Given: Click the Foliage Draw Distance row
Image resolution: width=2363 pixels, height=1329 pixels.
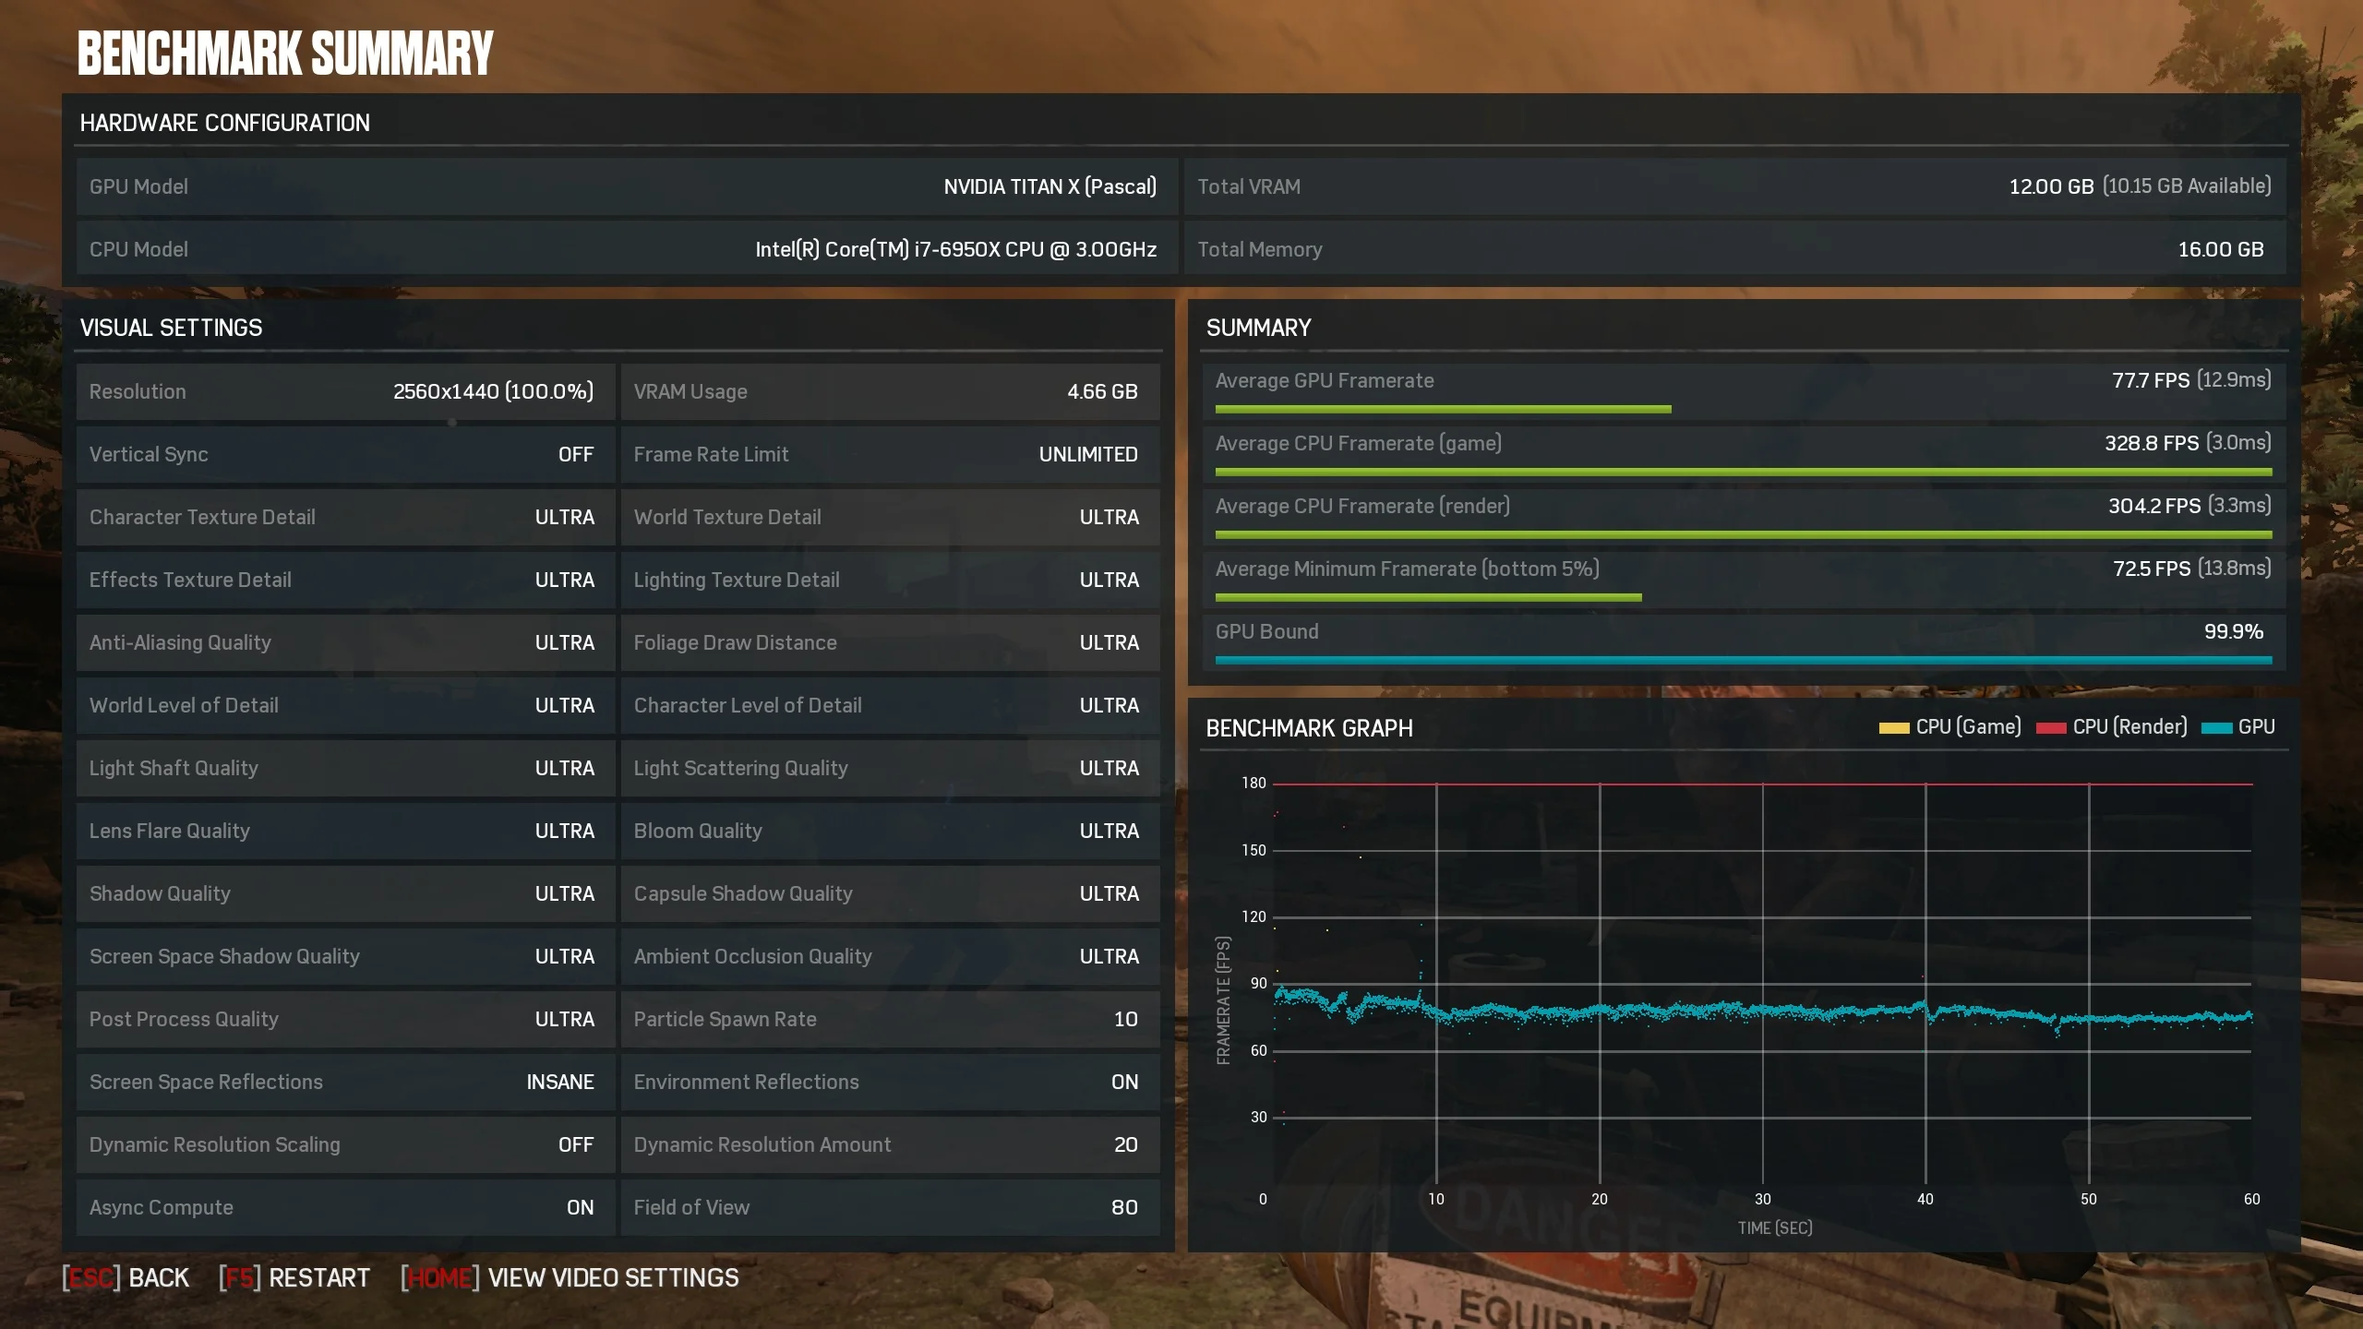Looking at the screenshot, I should point(890,643).
